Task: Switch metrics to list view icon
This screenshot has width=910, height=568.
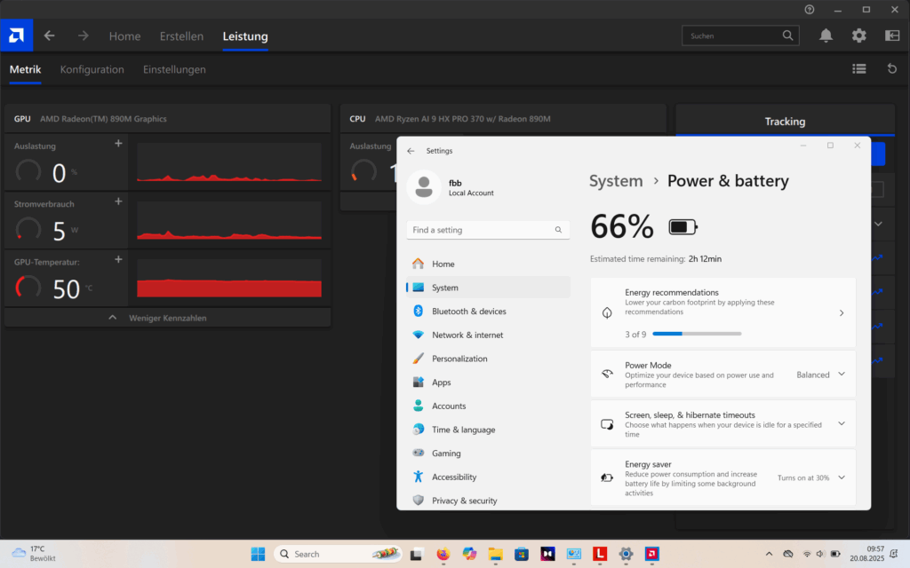Action: [858, 68]
